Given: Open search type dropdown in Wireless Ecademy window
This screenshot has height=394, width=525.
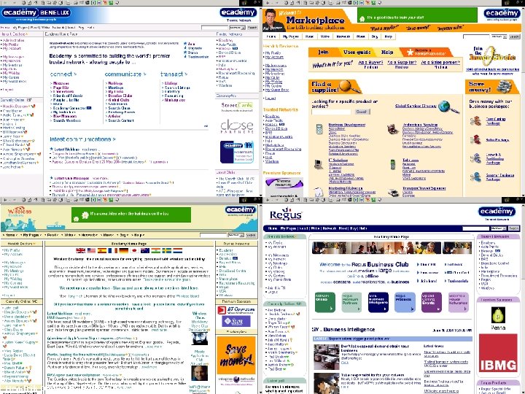Looking at the screenshot, I should click(236, 235).
